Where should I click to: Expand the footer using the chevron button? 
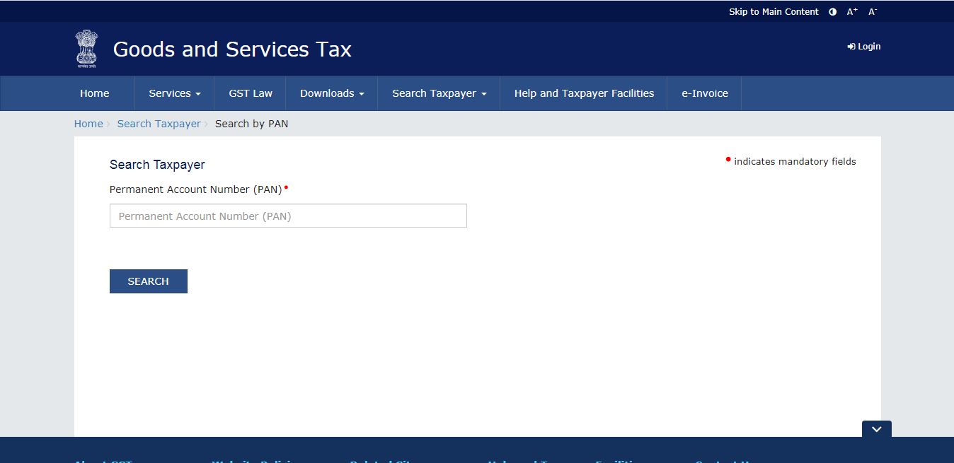tap(876, 429)
